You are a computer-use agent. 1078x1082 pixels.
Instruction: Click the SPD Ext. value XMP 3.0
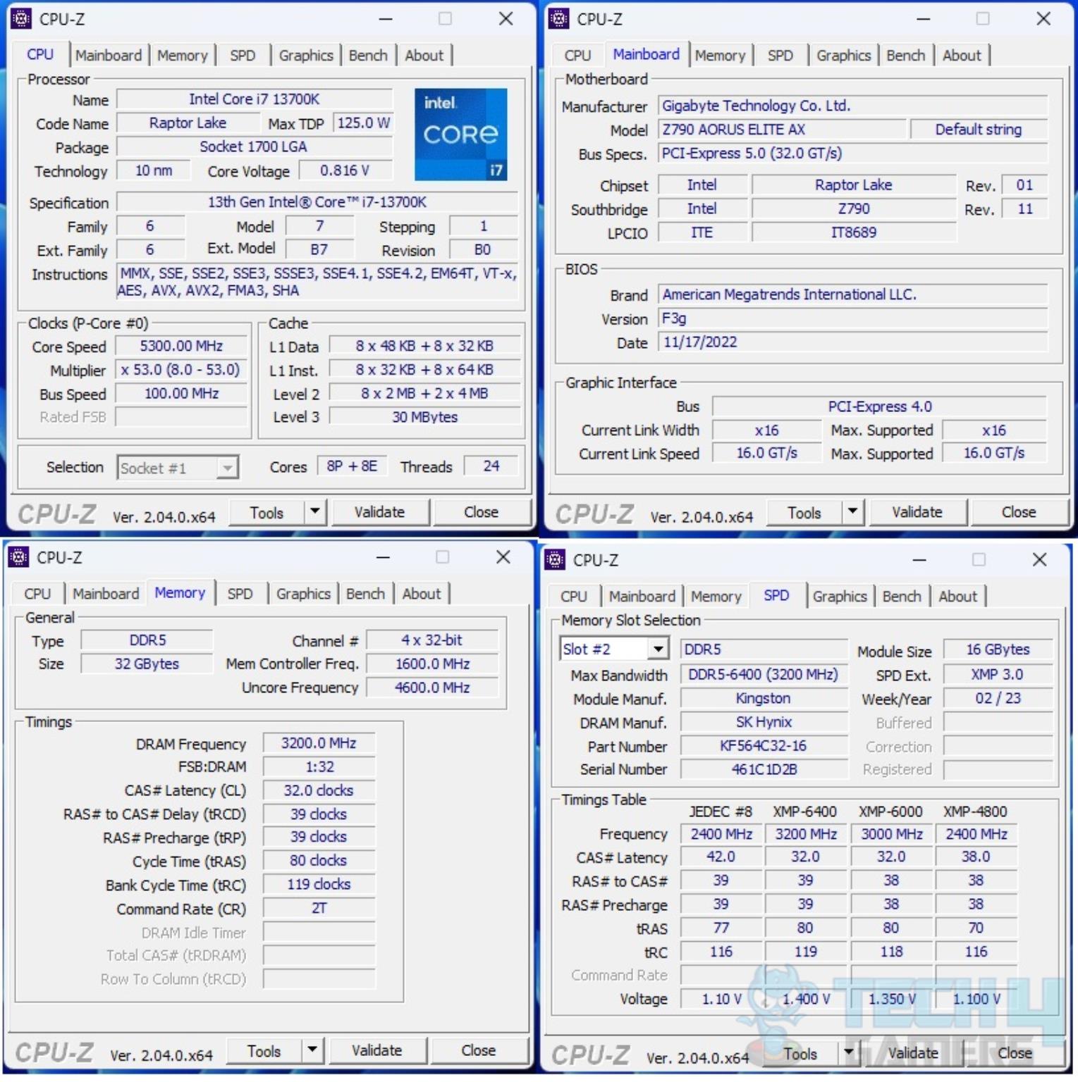(x=997, y=675)
